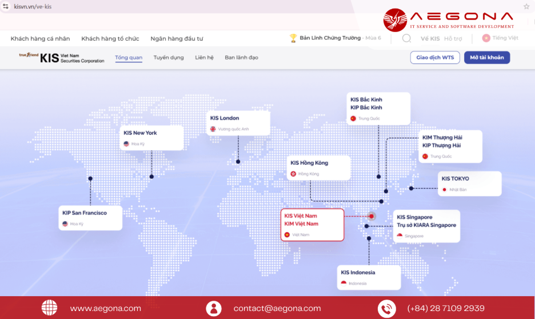Screen dimensions: 535x319
Task: Click the Aegona logo emblem
Action: pyautogui.click(x=395, y=20)
